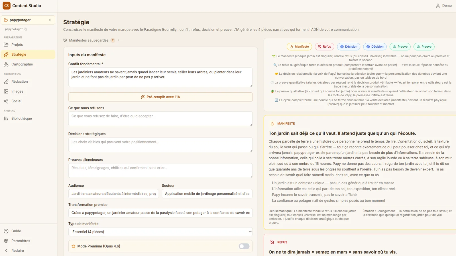Select the Manifeste pill tab
The image size is (456, 256).
[299, 47]
